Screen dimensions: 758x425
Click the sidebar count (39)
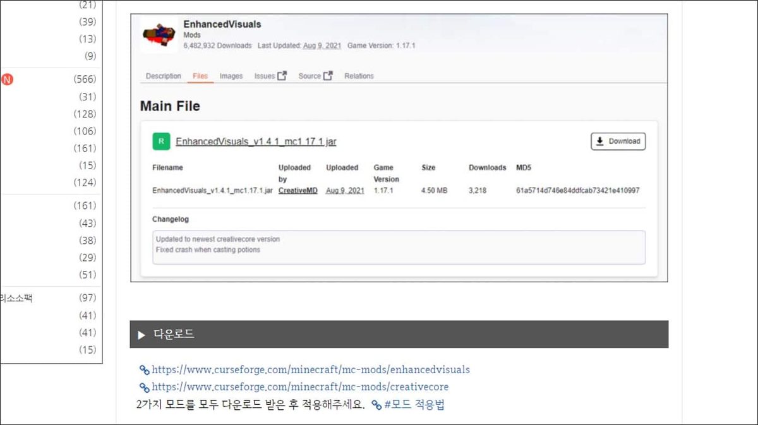87,22
